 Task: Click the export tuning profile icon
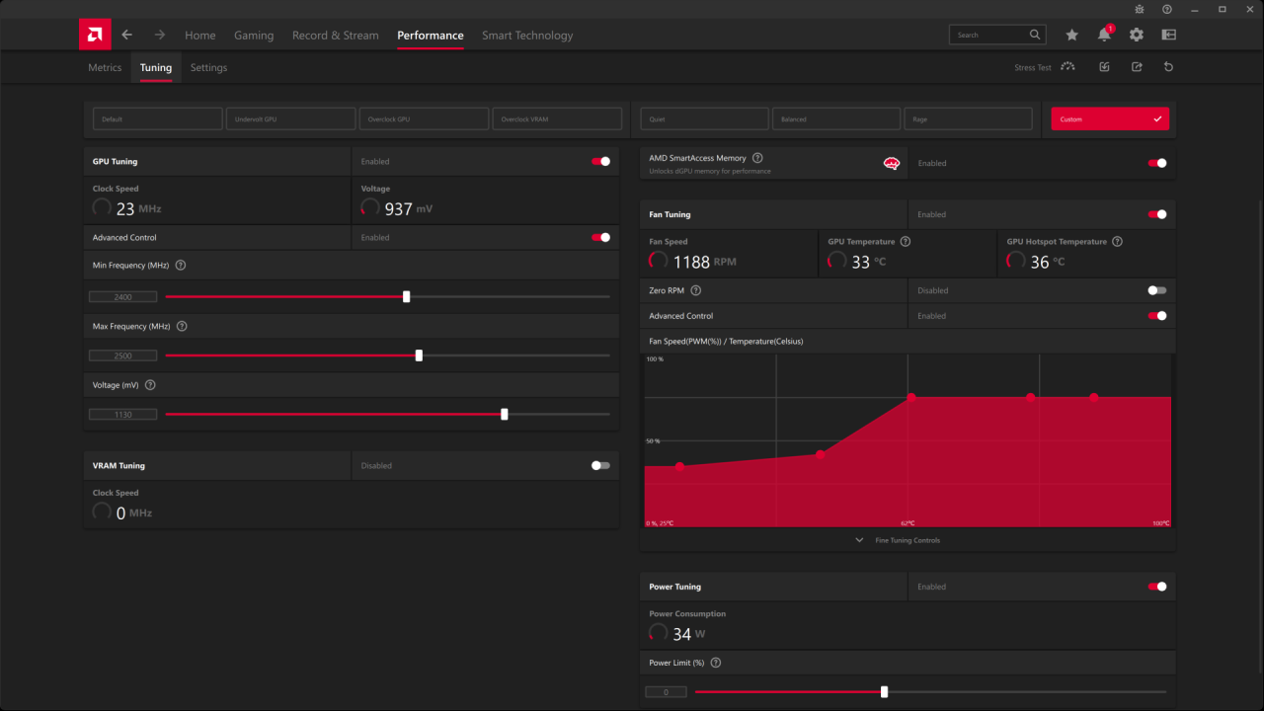point(1137,67)
